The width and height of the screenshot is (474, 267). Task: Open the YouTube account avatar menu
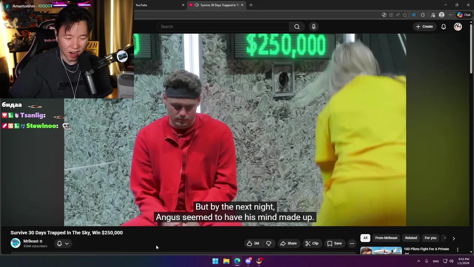click(x=458, y=26)
